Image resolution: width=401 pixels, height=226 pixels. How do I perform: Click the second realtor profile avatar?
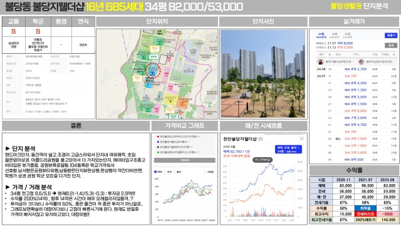[361, 61]
